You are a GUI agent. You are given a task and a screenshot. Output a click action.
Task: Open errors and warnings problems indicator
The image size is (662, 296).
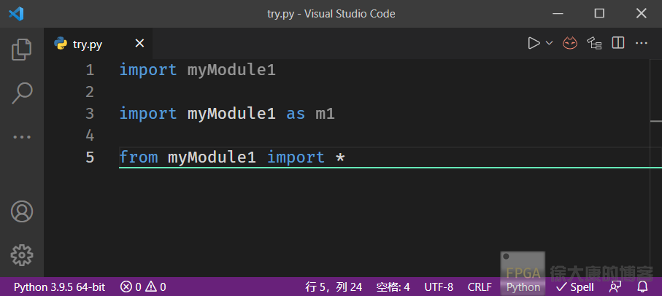(x=143, y=287)
